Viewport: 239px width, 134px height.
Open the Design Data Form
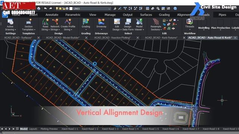coord(128,25)
